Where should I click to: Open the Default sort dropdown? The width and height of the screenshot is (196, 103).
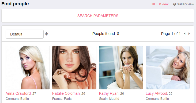(25, 34)
